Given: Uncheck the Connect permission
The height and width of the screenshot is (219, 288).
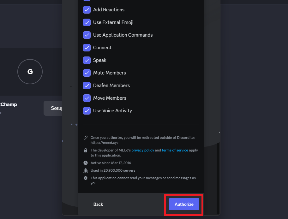Looking at the screenshot, I should [87, 48].
